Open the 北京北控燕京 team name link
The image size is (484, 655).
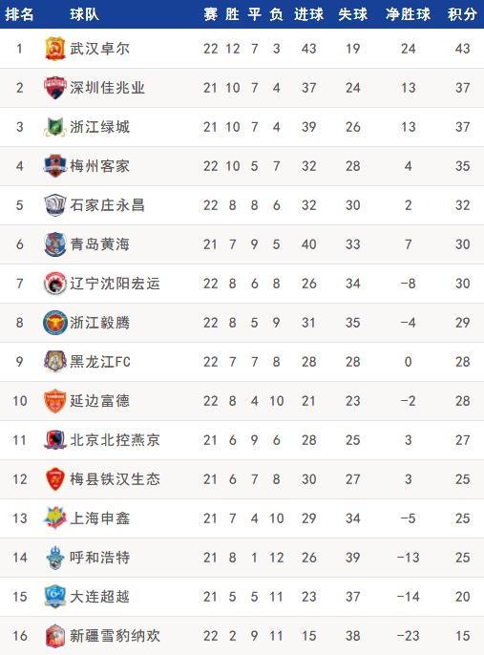115,440
